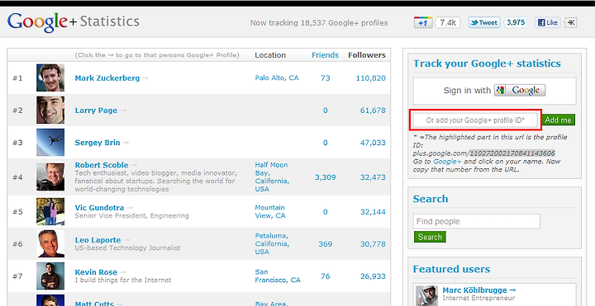The width and height of the screenshot is (595, 306).
Task: Follow the Google+ link in instructions
Action: [x=447, y=162]
